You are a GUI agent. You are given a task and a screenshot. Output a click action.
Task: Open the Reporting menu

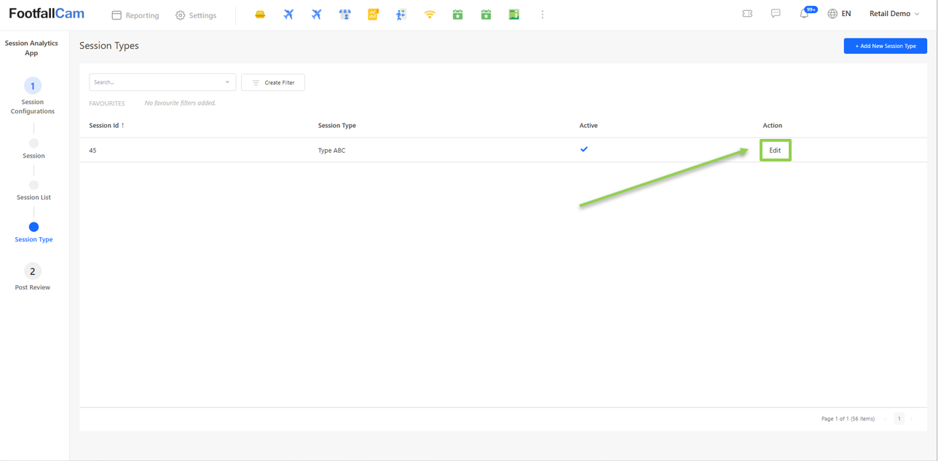(x=135, y=15)
